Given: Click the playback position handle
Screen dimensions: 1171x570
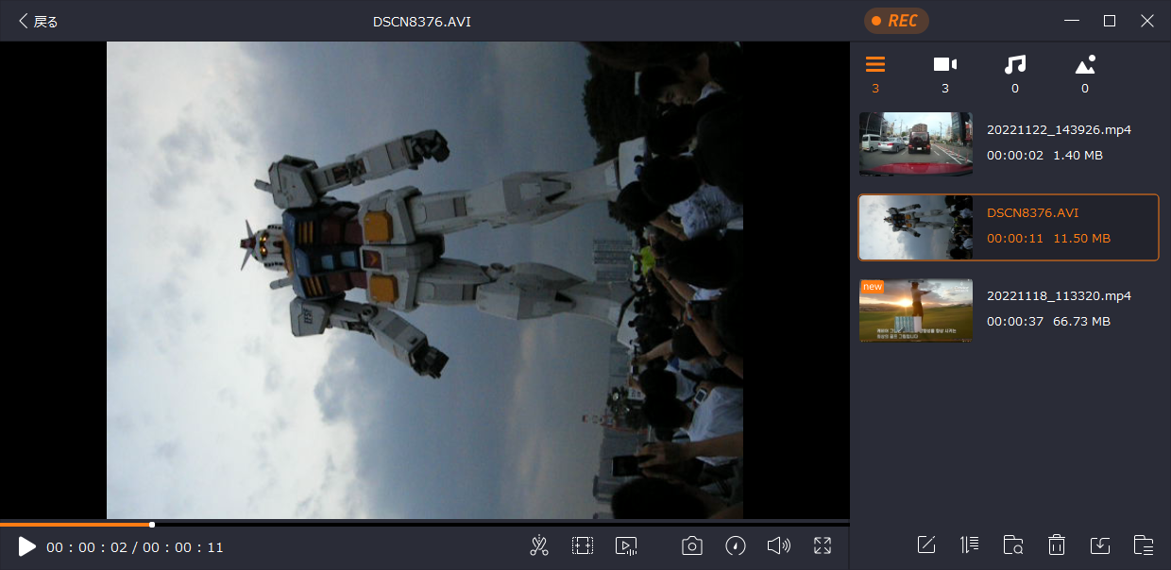Looking at the screenshot, I should pos(152,524).
